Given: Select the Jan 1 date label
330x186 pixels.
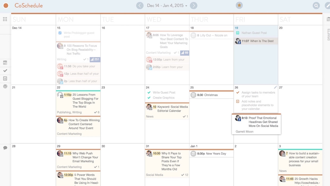Looking at the screenshot, I should tap(194, 146).
